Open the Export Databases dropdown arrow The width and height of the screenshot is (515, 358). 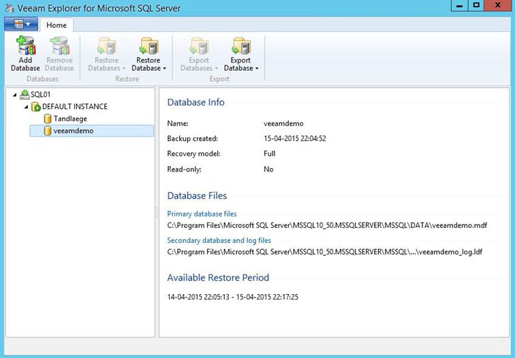216,69
